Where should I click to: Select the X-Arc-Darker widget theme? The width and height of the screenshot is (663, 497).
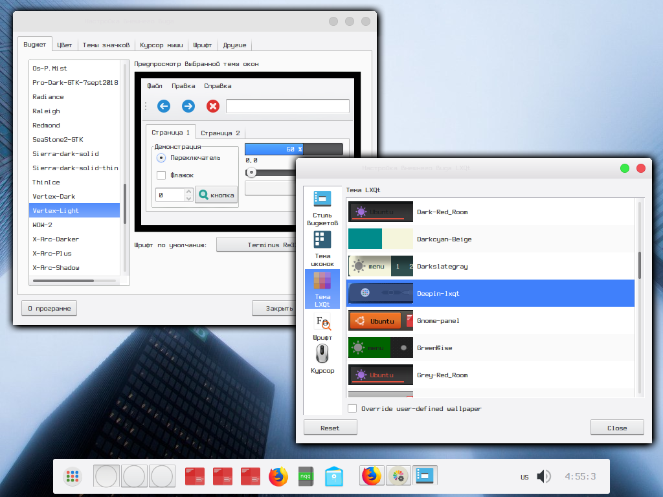click(x=74, y=239)
